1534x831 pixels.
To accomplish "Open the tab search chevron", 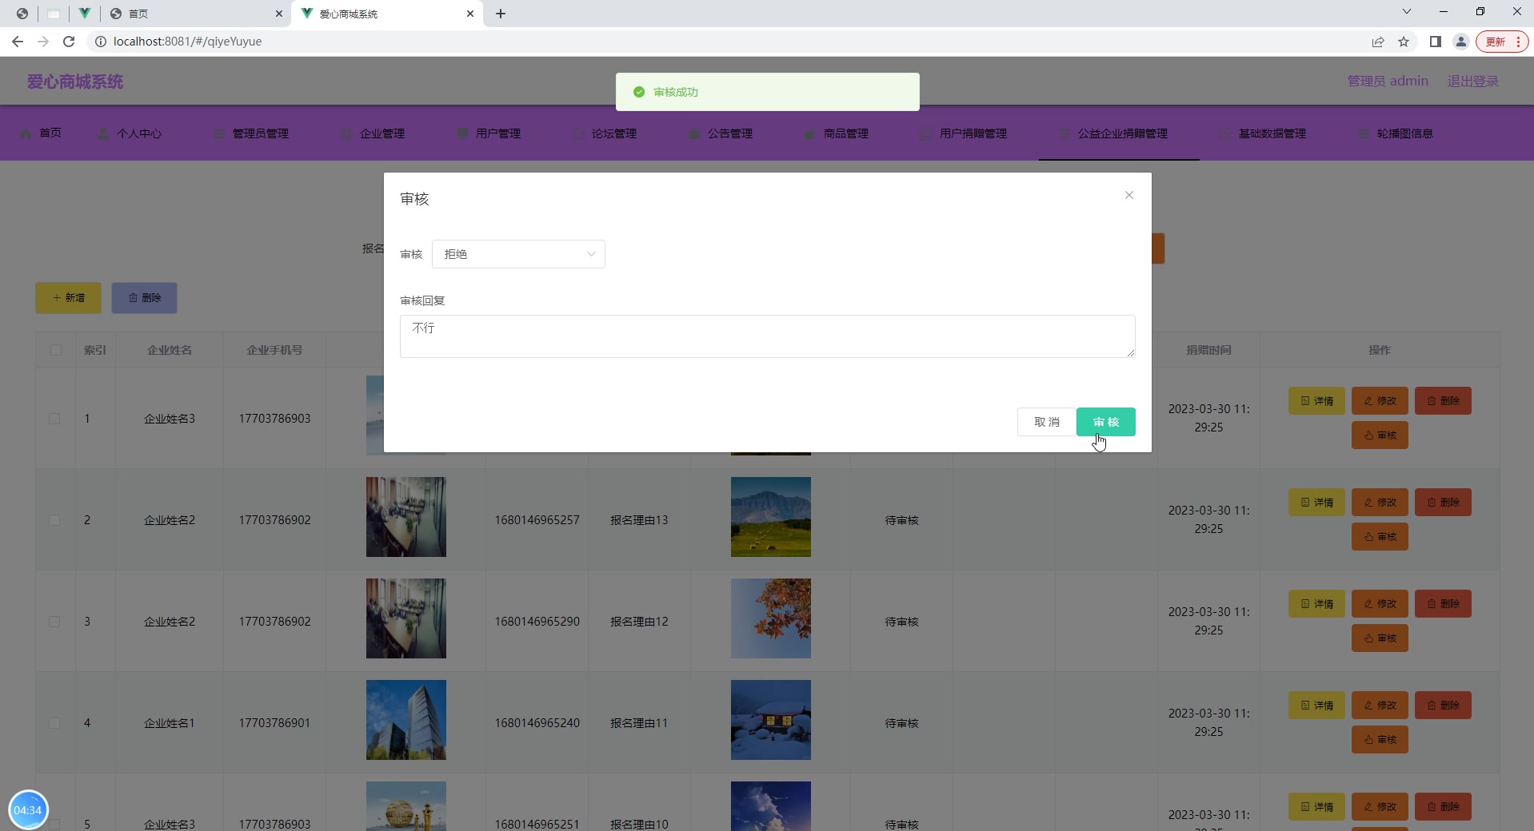I will click(x=1407, y=12).
